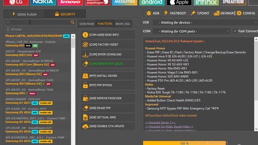Open the Lenovo brand tile
The image size is (258, 145).
[x=70, y=2]
